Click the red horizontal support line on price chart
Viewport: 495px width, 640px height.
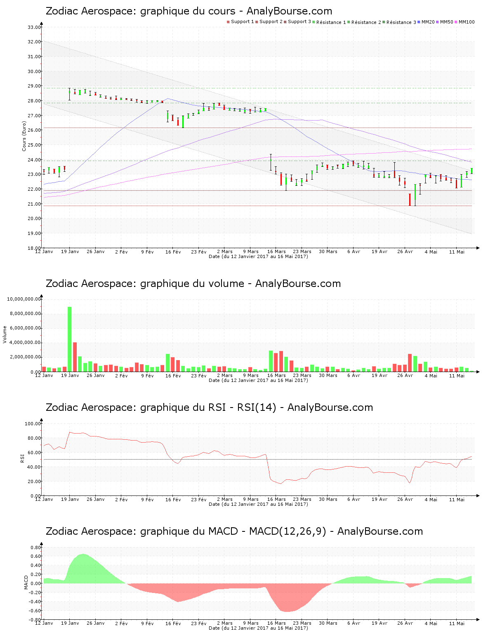pyautogui.click(x=257, y=206)
